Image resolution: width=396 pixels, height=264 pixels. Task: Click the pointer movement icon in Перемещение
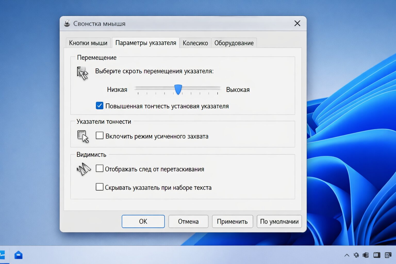[82, 73]
